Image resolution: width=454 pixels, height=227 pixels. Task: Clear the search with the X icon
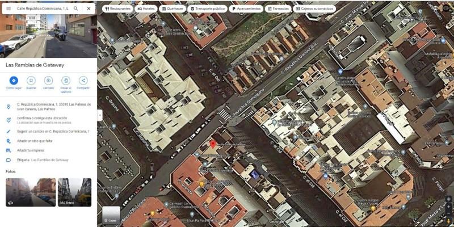click(x=89, y=9)
